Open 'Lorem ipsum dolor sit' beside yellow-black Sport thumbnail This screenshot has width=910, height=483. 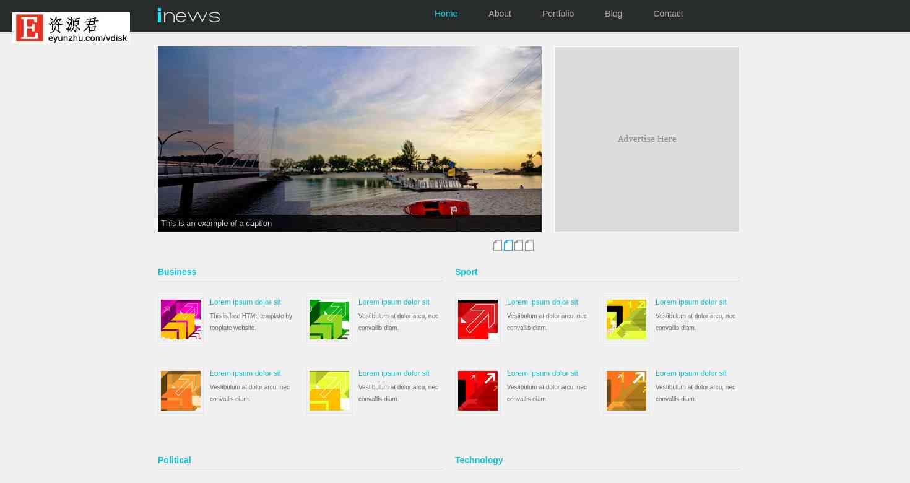coord(691,302)
